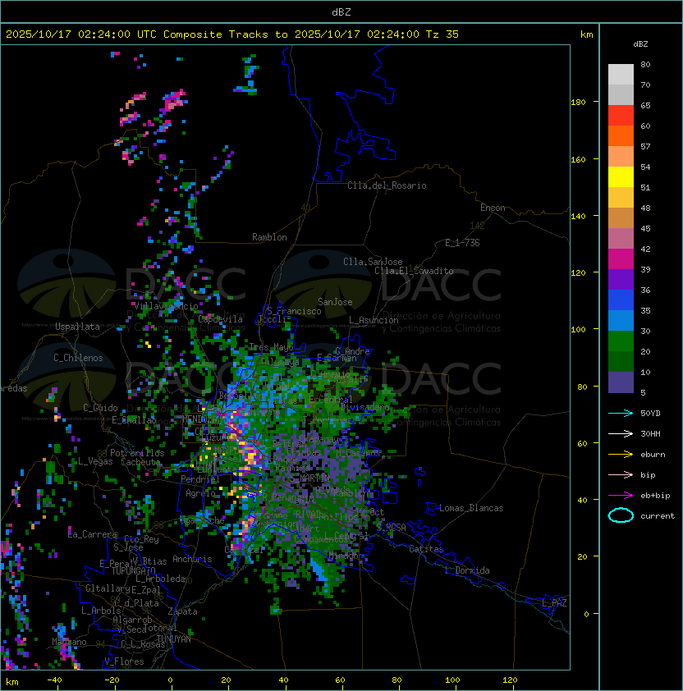Select the slate purple swatch between 10 and 5
This screenshot has height=691, width=683.
(x=621, y=382)
